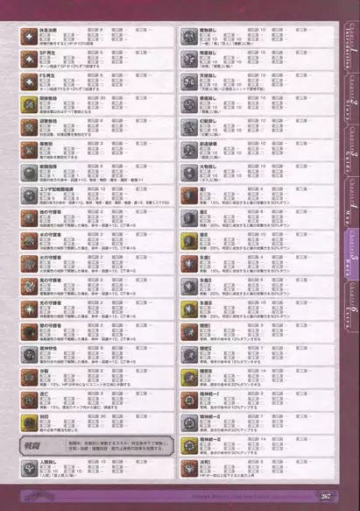360x511 pixels.
Task: Click the 精神統一 yellow-bordered skill icon
Action: tap(189, 445)
